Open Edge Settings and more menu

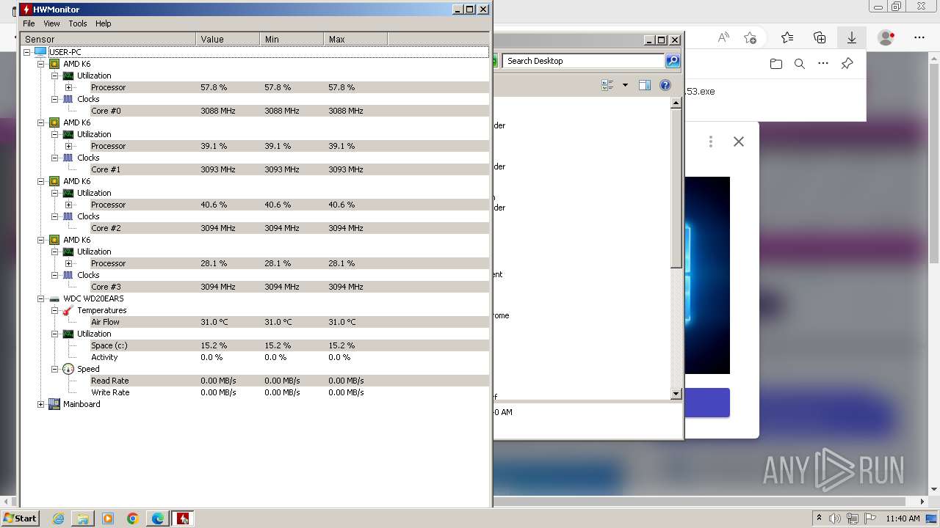coord(919,37)
